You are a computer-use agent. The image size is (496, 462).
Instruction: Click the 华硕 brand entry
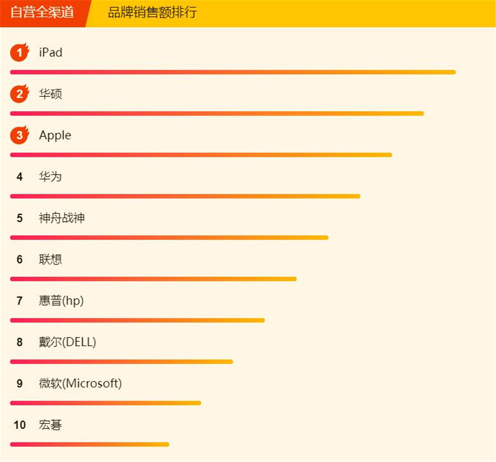[x=49, y=93]
